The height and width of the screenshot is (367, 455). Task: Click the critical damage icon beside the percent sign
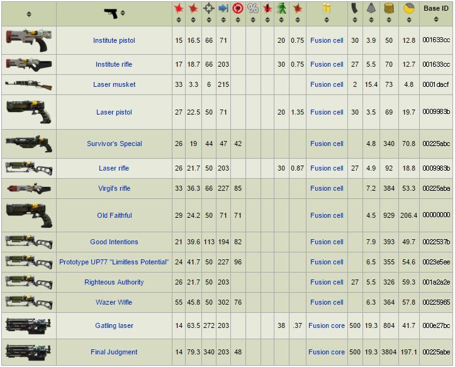[267, 8]
